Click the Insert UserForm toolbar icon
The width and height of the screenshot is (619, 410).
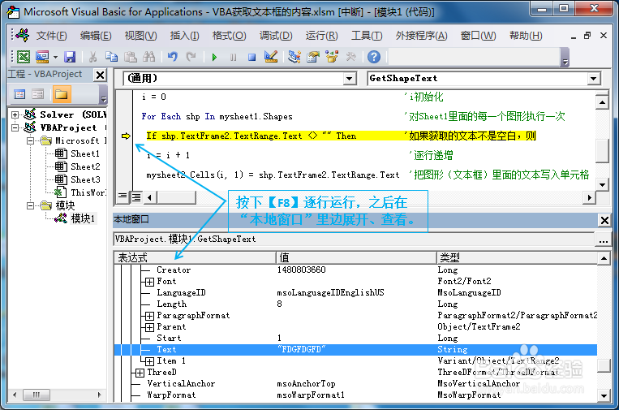(42, 57)
